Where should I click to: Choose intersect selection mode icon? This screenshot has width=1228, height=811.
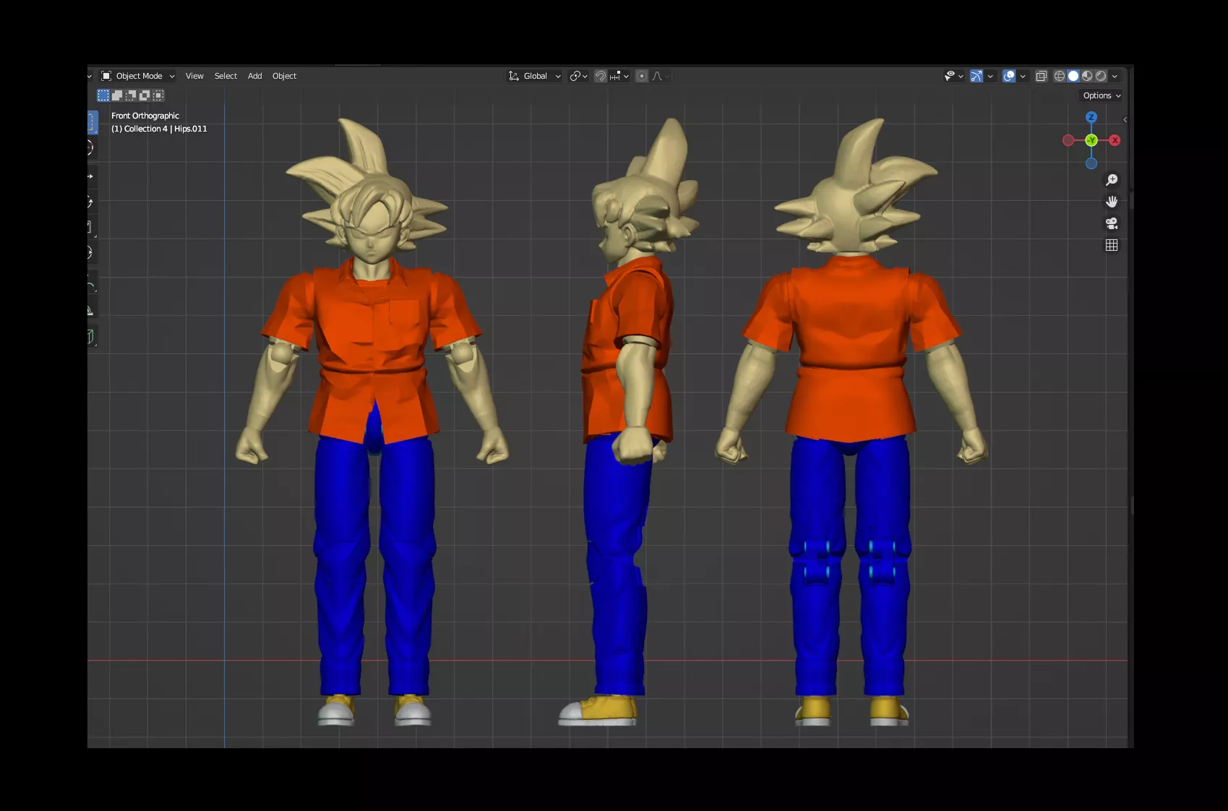158,95
